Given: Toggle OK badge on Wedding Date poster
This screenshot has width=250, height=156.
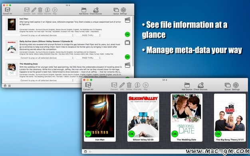Looking at the screenshot, I should click(x=175, y=134).
